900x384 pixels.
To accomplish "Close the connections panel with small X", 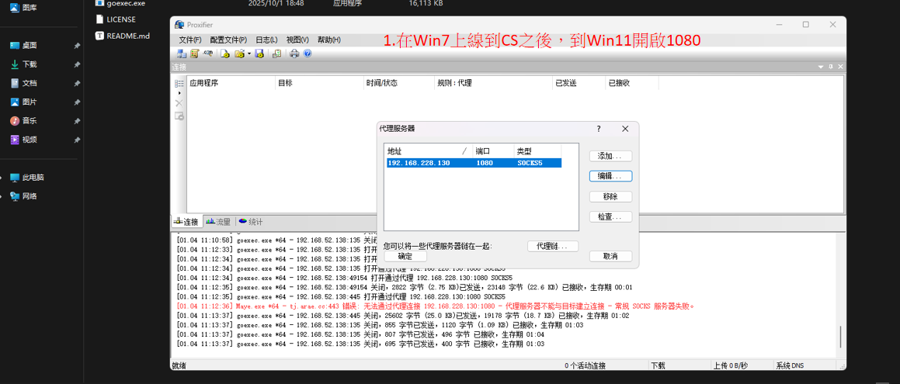I will pos(839,67).
